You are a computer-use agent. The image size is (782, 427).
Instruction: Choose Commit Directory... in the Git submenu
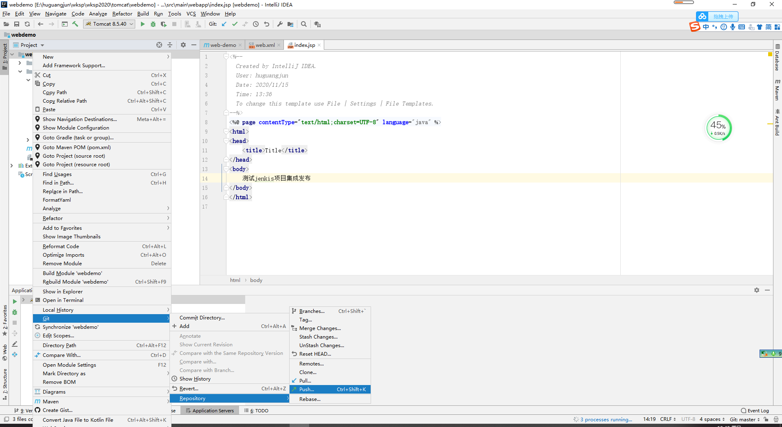tap(229, 317)
